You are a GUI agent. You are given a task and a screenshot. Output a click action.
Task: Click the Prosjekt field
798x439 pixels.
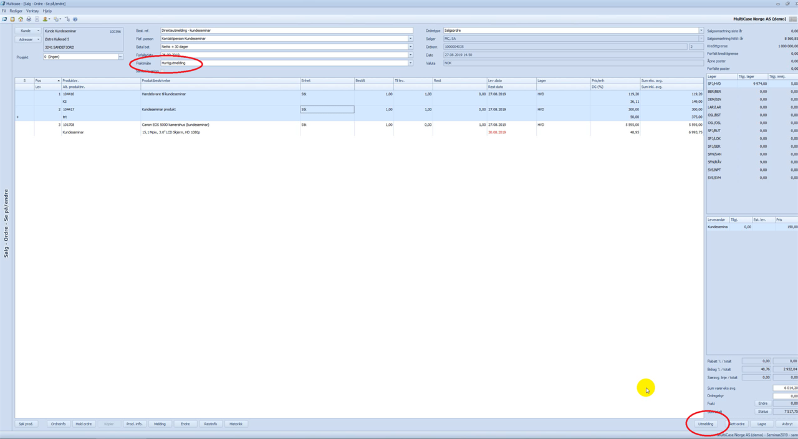pyautogui.click(x=80, y=57)
